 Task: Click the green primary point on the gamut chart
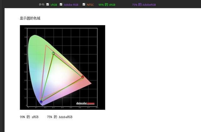(53, 53)
